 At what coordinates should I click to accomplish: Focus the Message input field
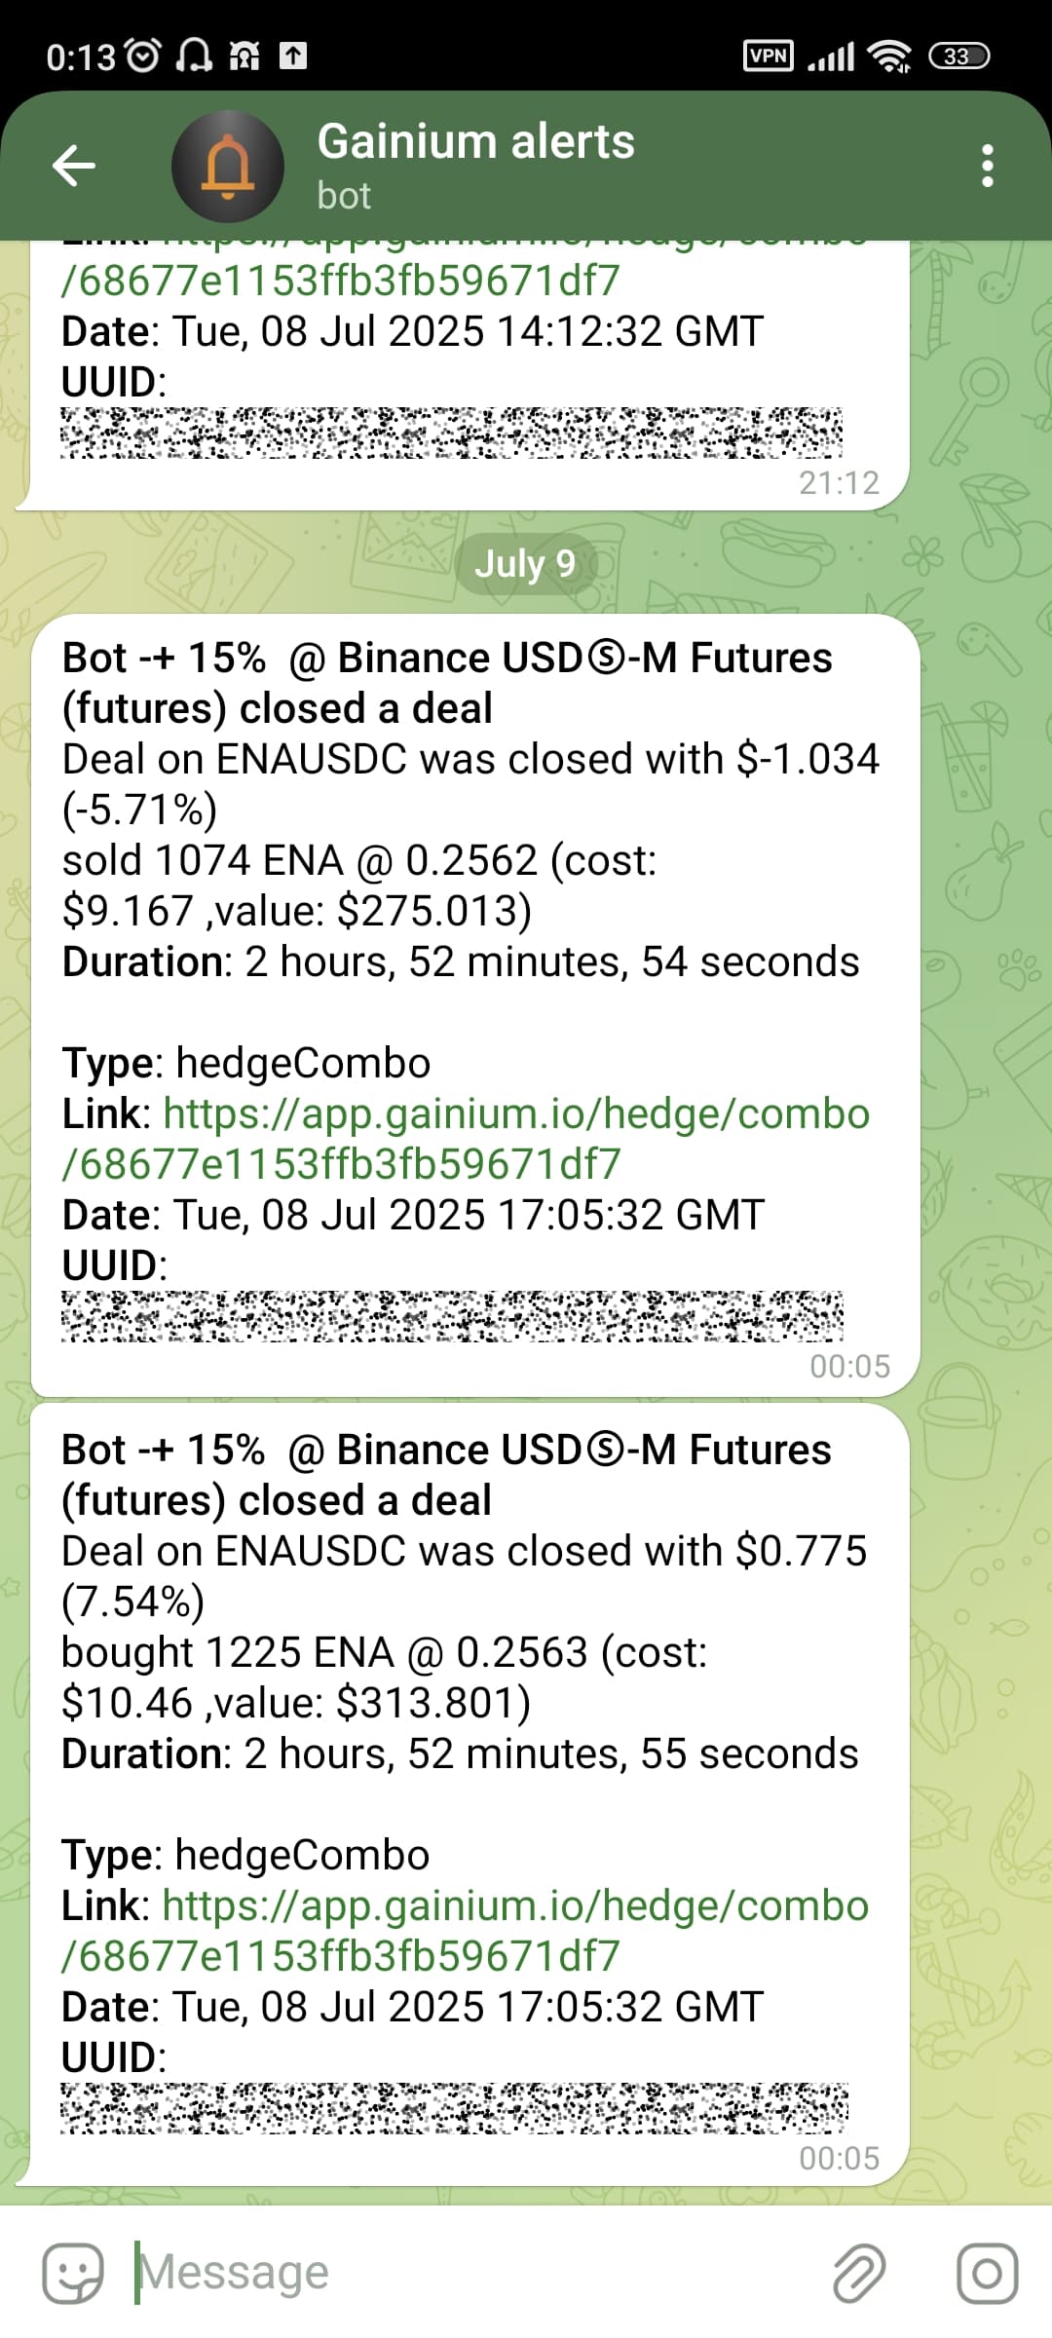(477, 2274)
